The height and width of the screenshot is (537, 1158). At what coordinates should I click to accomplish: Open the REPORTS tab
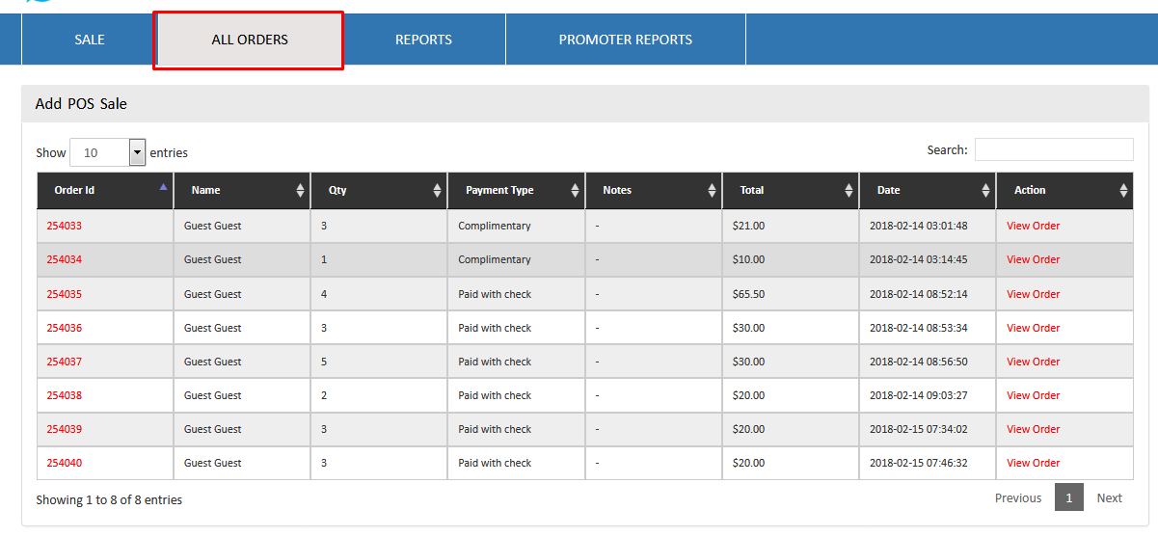point(423,40)
